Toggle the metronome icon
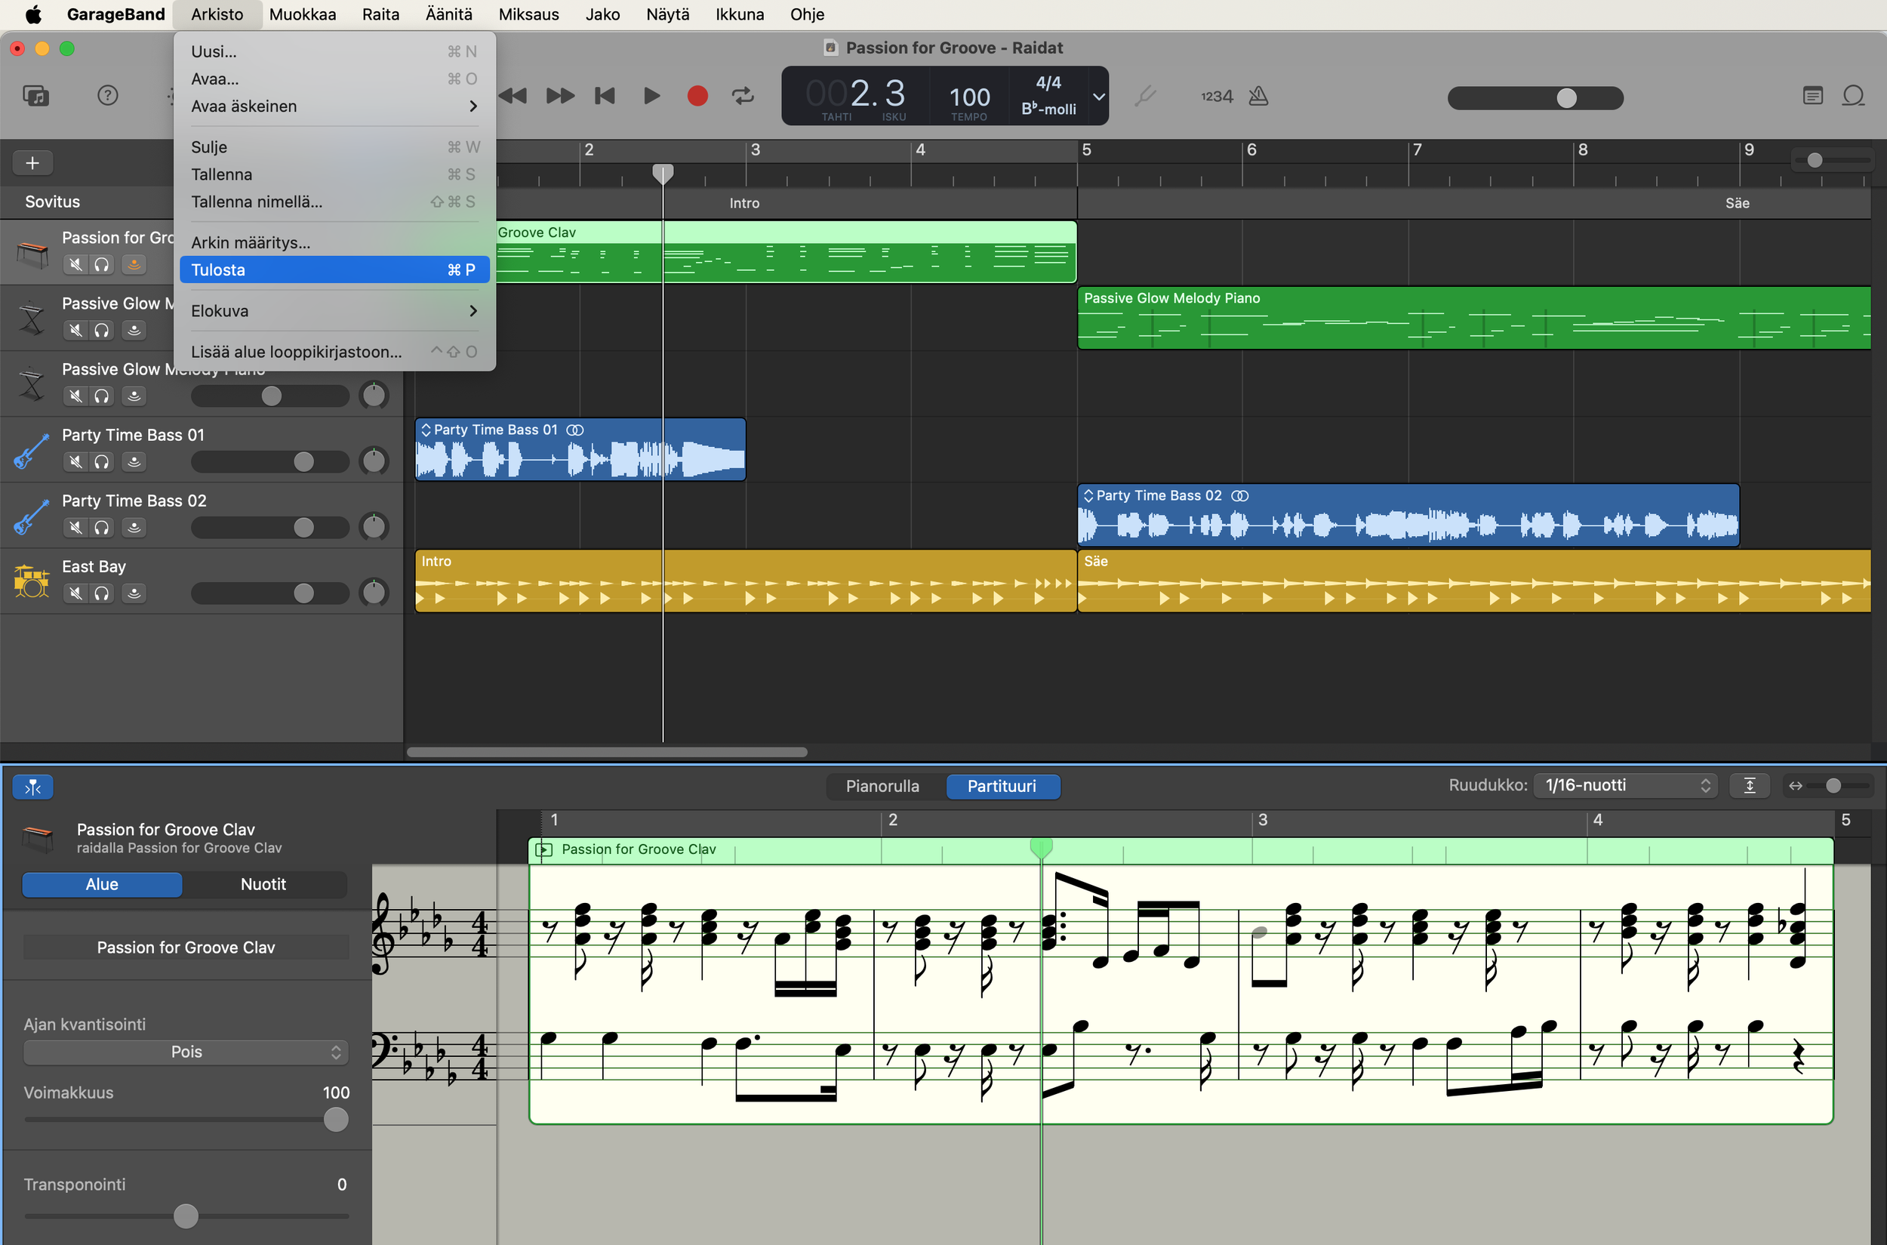This screenshot has height=1245, width=1887. 1258,96
